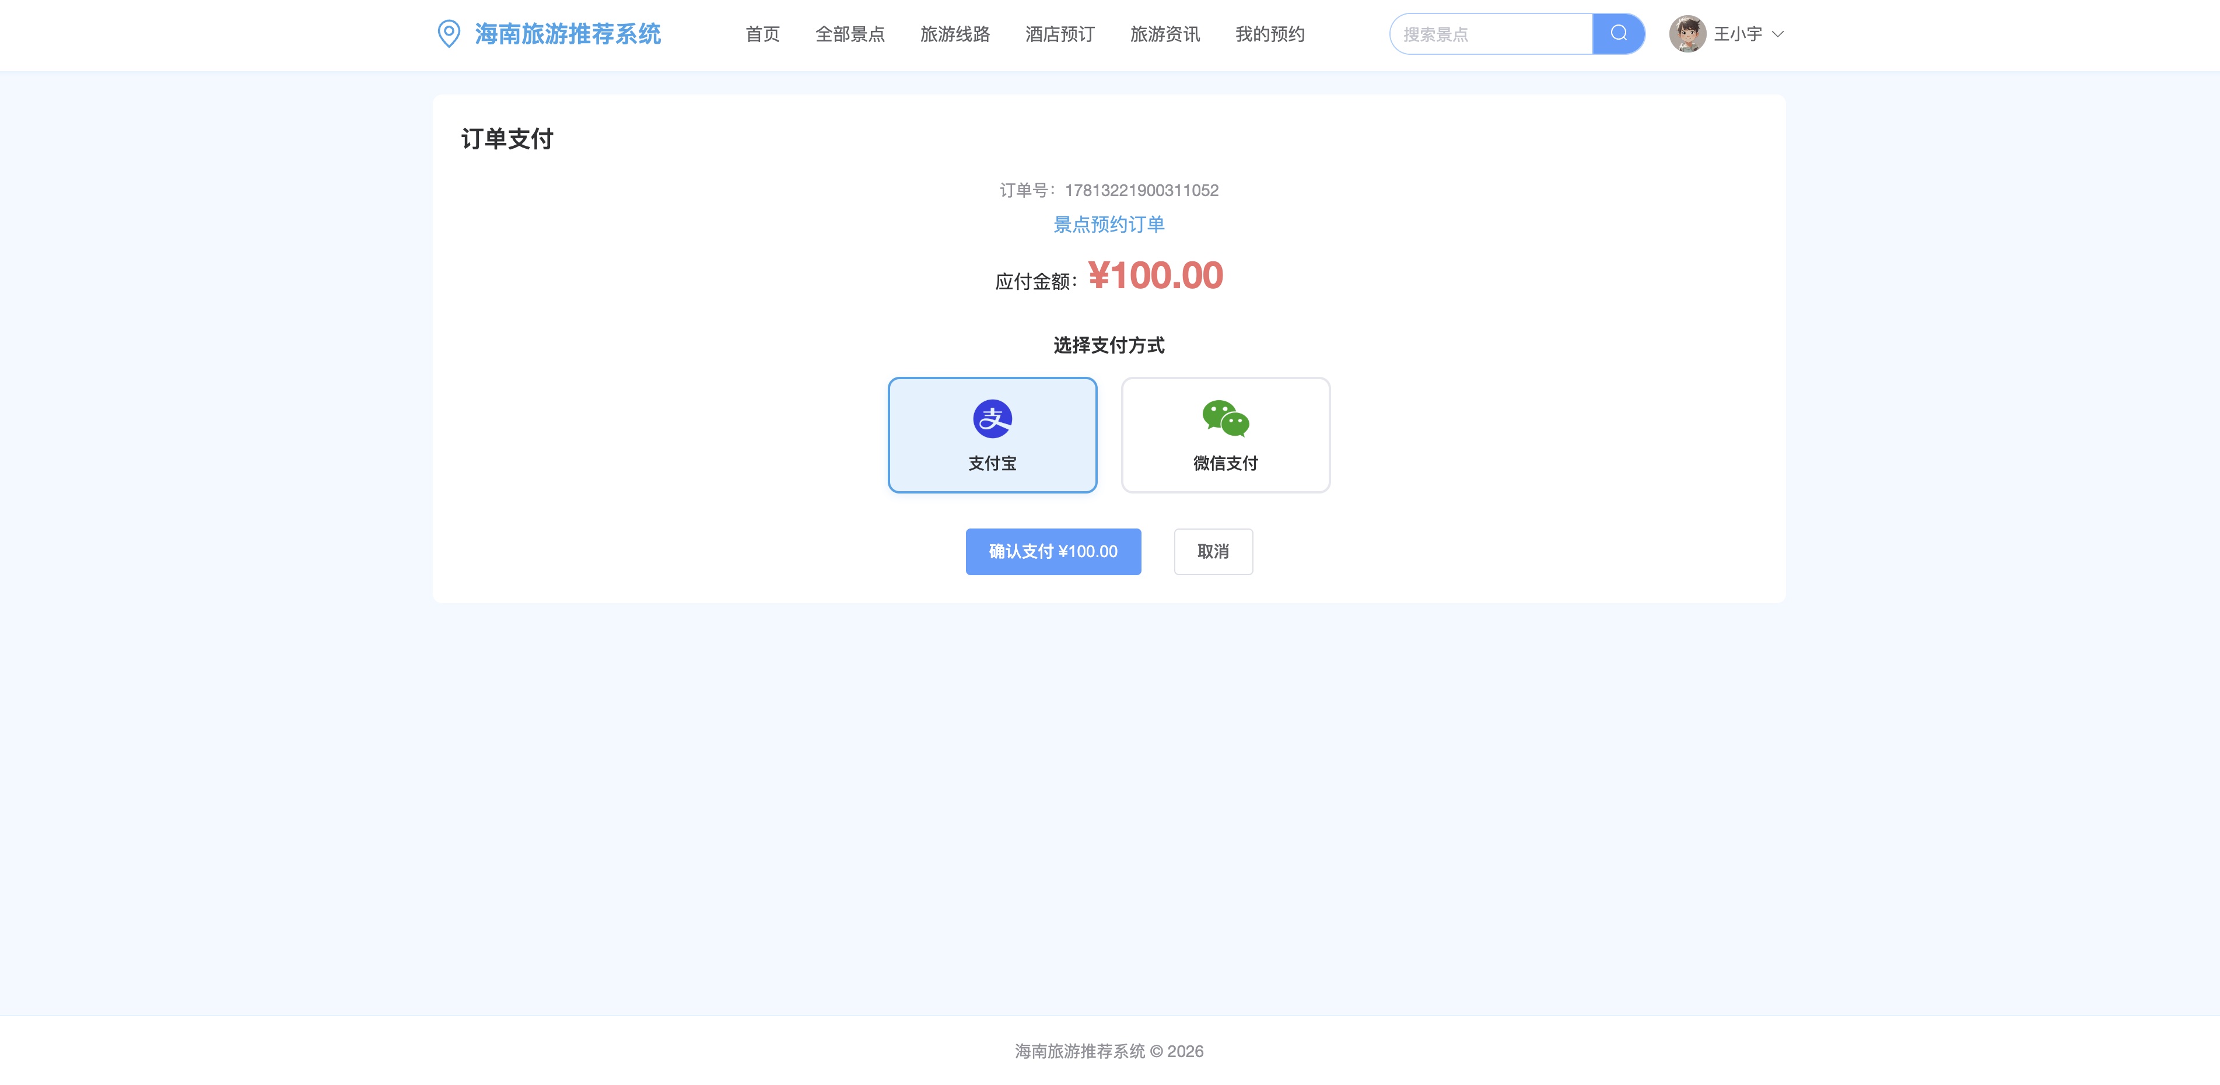Open 我的预约 navigation item
The width and height of the screenshot is (2220, 1085).
(x=1270, y=34)
